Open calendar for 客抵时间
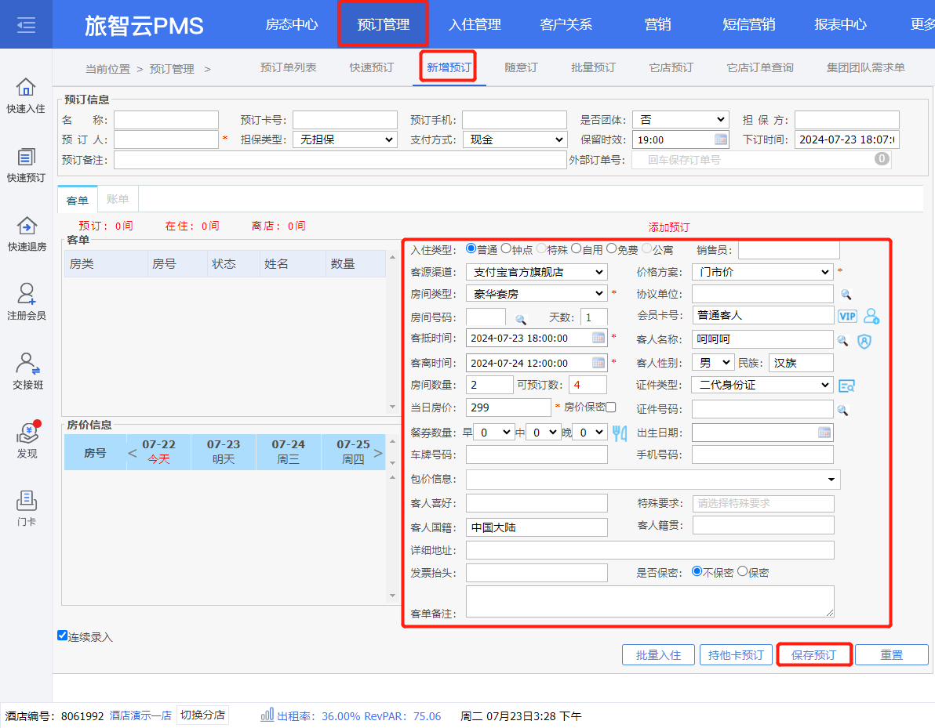This screenshot has width=935, height=728. point(598,338)
